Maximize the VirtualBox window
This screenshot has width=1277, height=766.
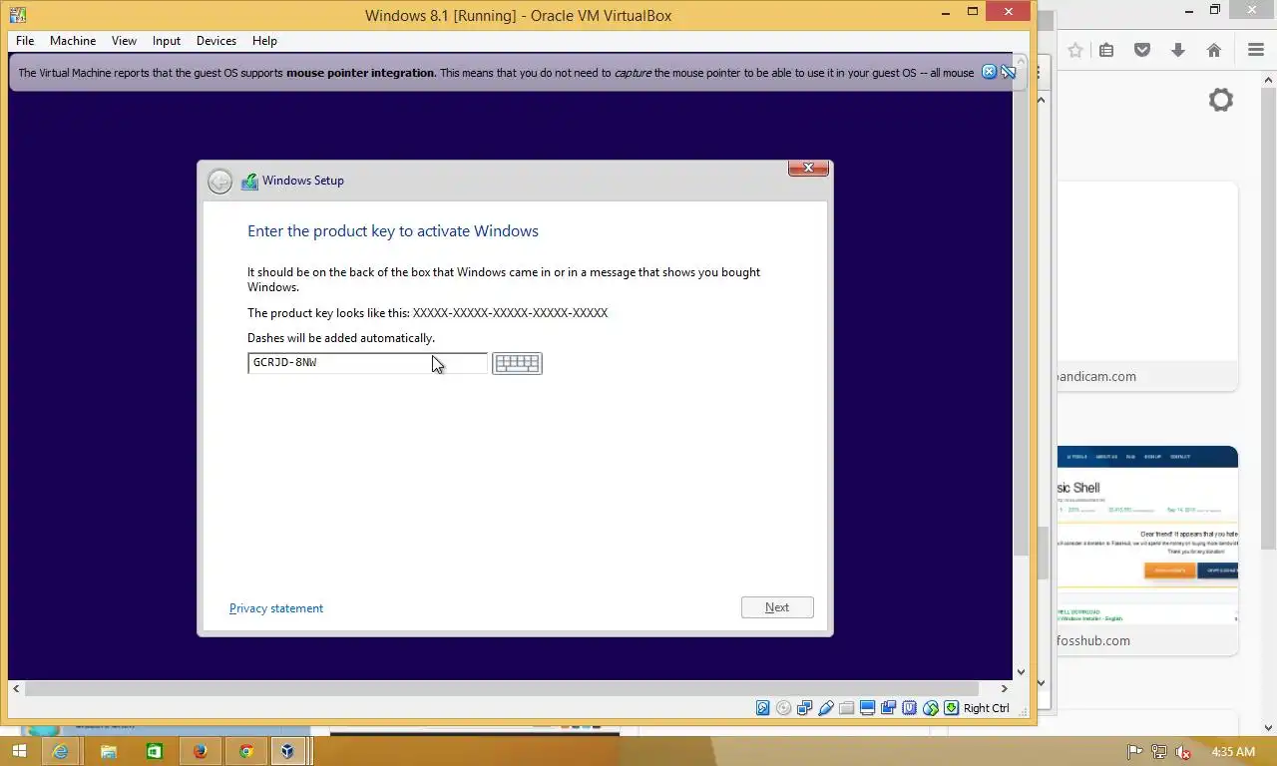pos(973,11)
